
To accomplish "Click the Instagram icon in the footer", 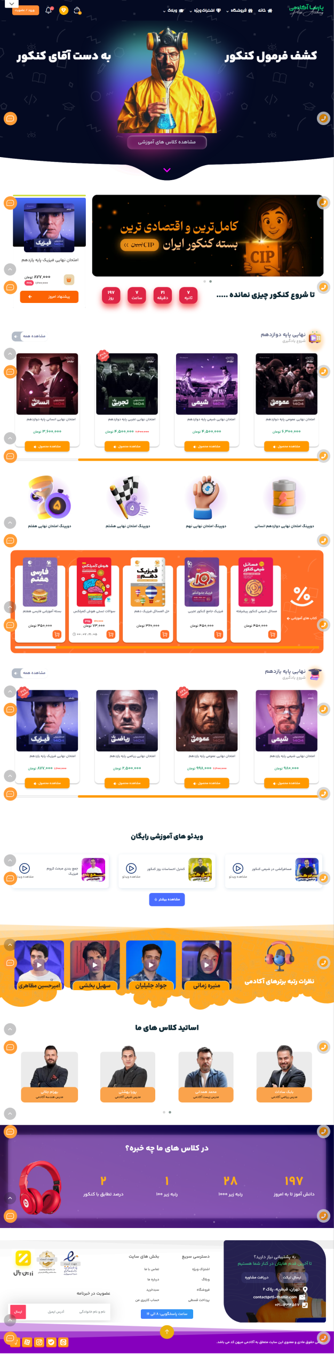I will tap(39, 1342).
